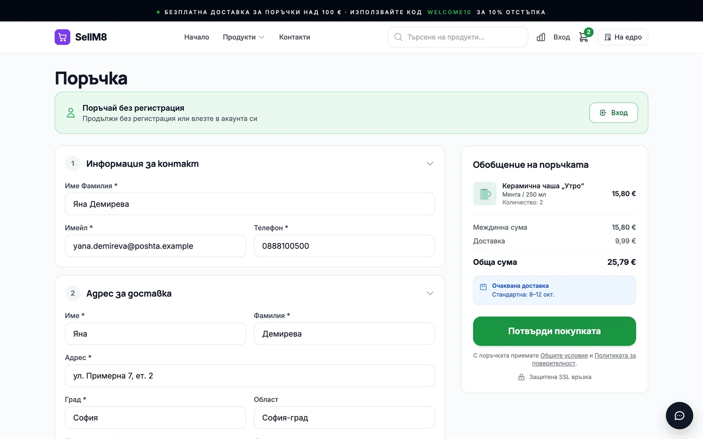Open the shopping cart with 2 items
The width and height of the screenshot is (703, 439).
[x=584, y=37]
